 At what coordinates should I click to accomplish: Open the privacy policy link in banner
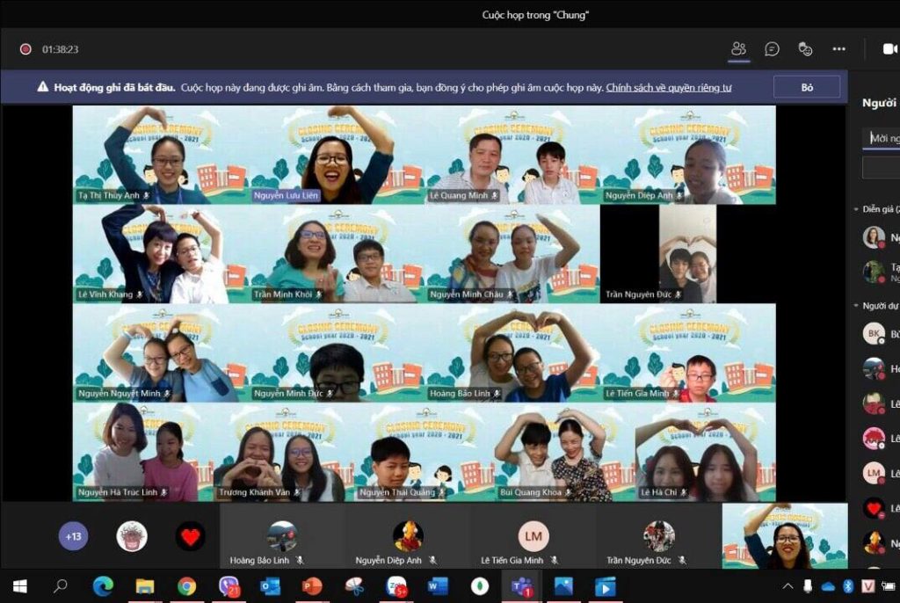tap(668, 88)
